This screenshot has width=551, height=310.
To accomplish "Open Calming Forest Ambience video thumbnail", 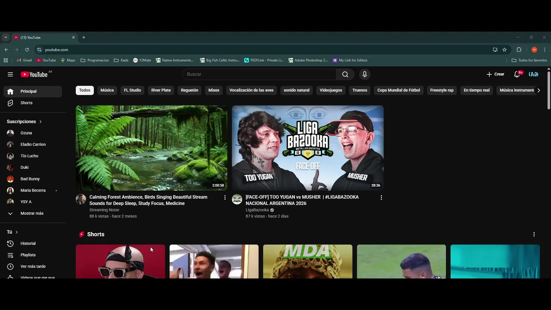I will click(152, 148).
